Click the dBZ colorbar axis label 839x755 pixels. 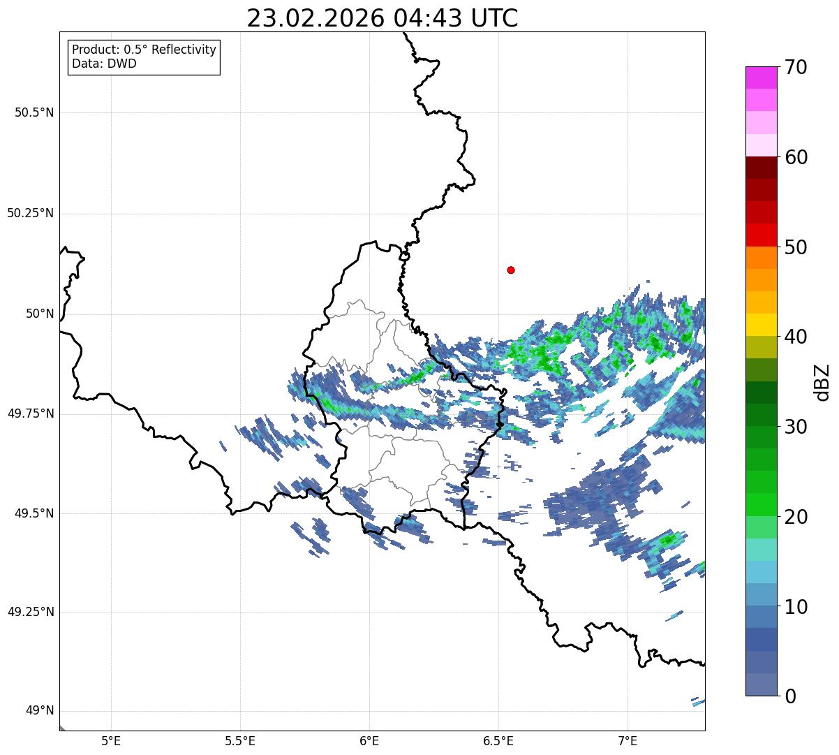coord(822,381)
